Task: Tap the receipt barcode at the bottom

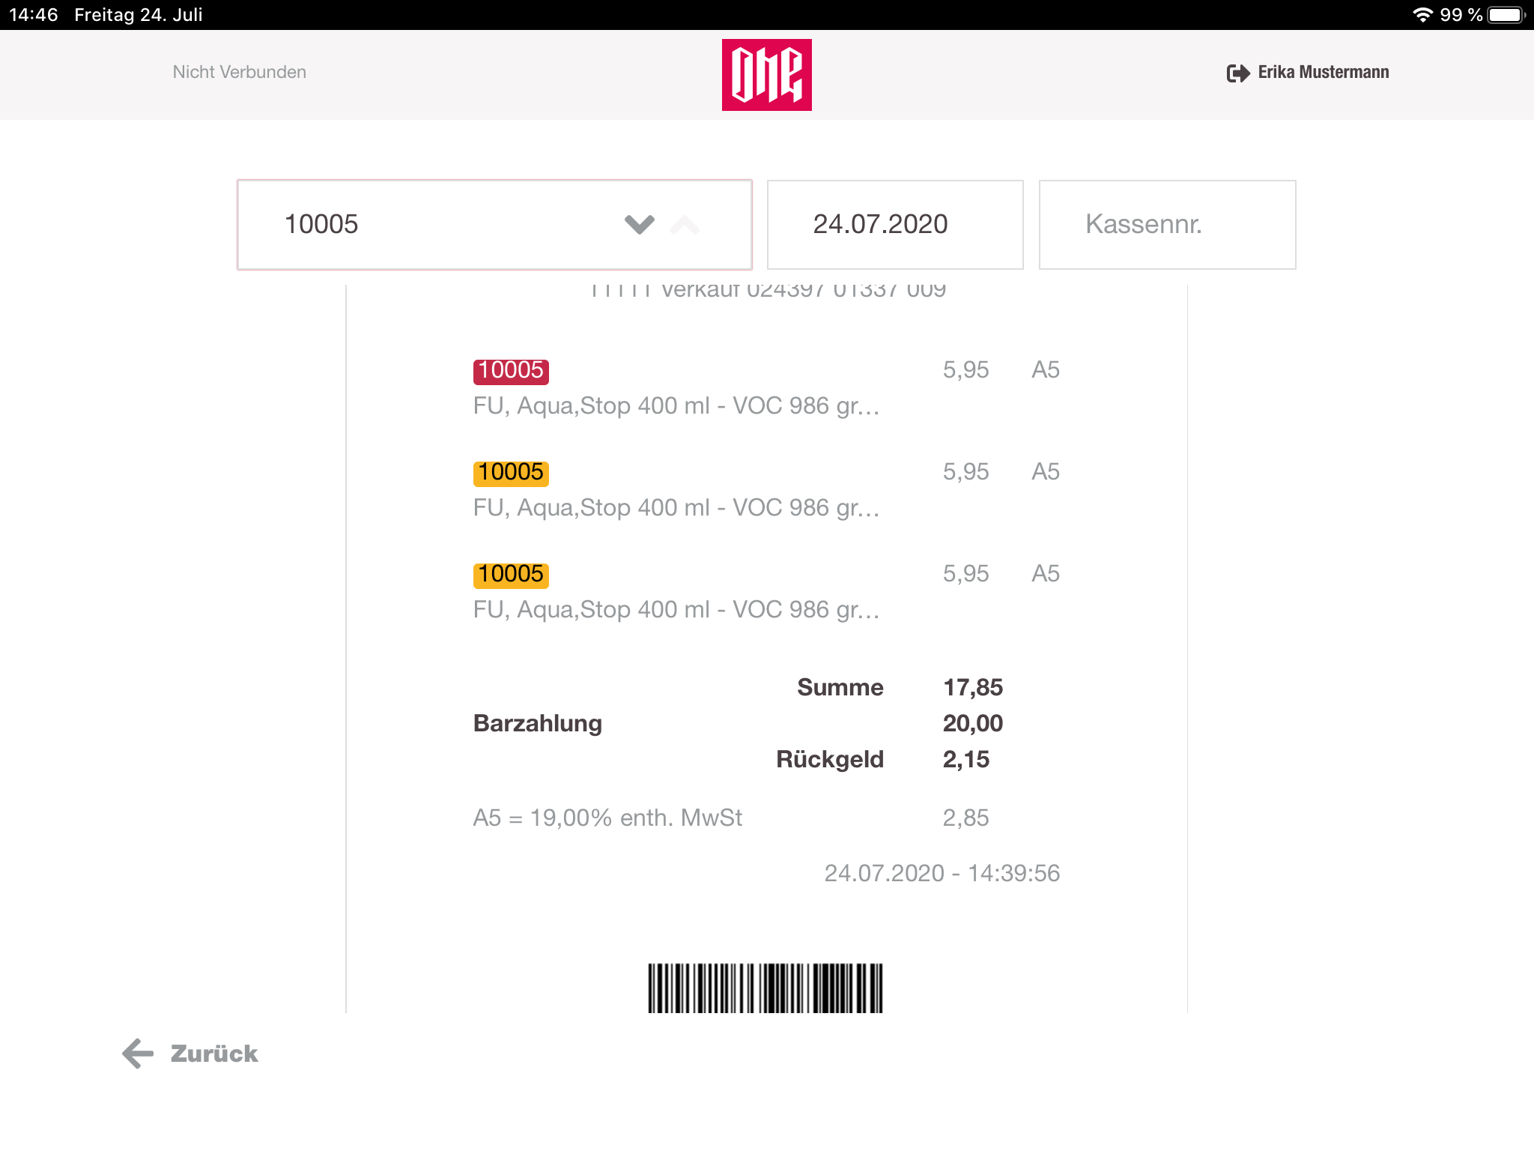Action: [x=766, y=988]
